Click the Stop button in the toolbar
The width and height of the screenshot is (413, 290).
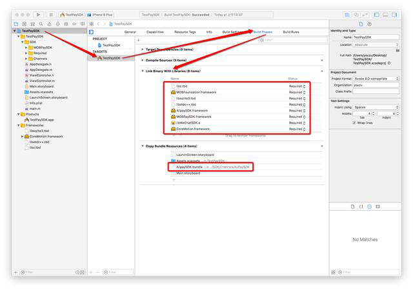[51, 15]
